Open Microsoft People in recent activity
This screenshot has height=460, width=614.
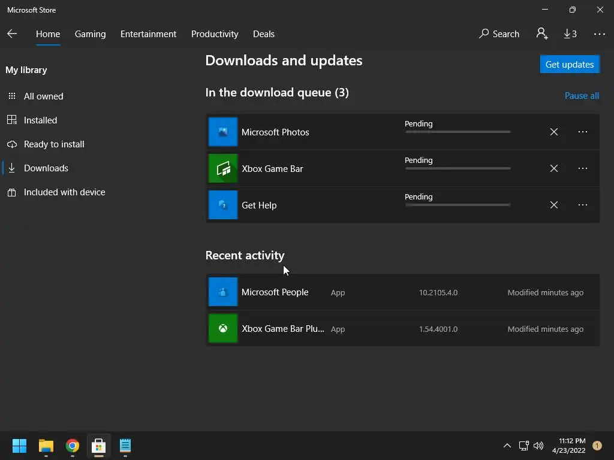pos(402,292)
